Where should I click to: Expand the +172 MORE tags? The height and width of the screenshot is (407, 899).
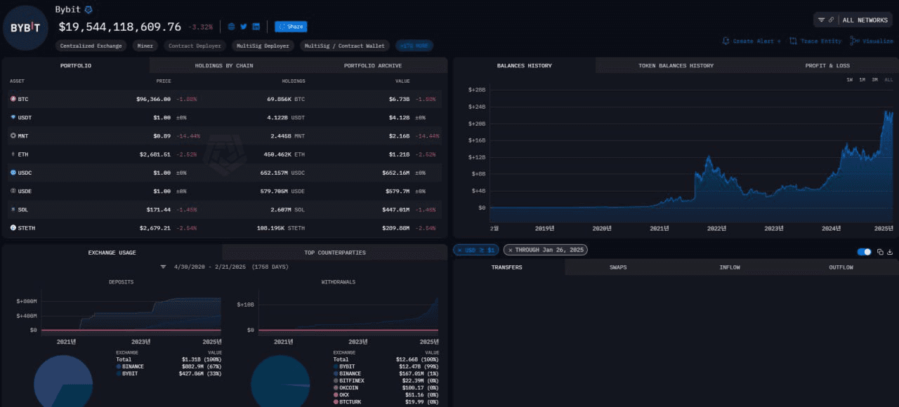point(414,46)
